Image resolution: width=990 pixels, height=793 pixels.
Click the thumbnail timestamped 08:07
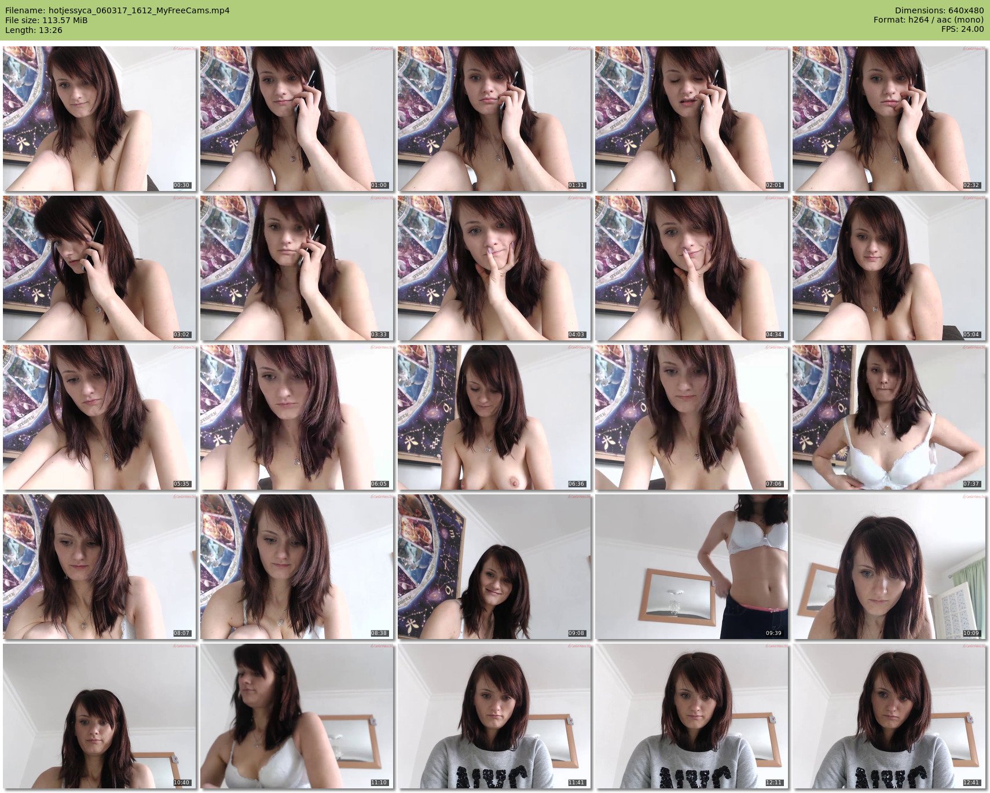(x=100, y=567)
